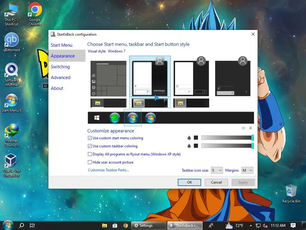Viewport: 306px width, 230px height.
Task: Open This PC shortcut on desktop
Action: (x=11, y=15)
